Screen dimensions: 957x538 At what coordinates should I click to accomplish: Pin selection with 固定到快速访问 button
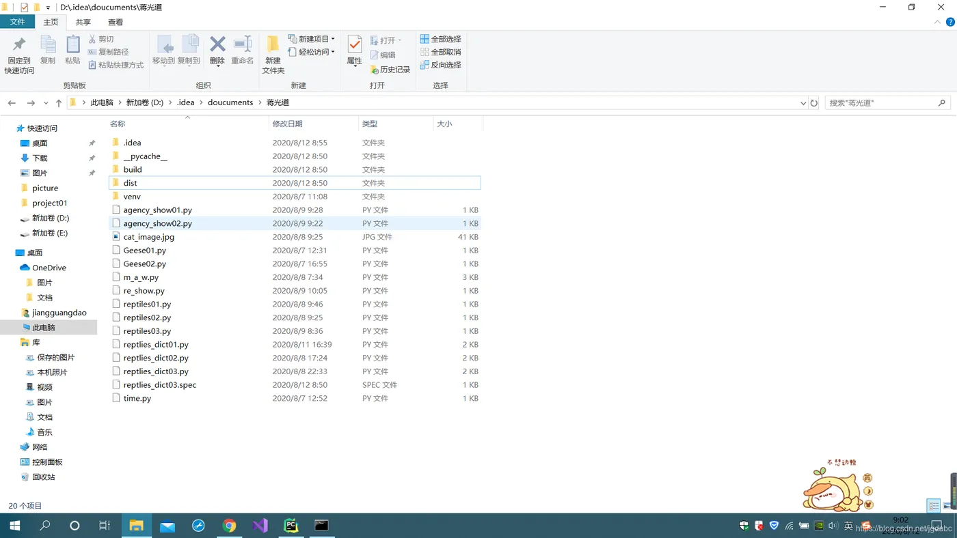click(19, 55)
